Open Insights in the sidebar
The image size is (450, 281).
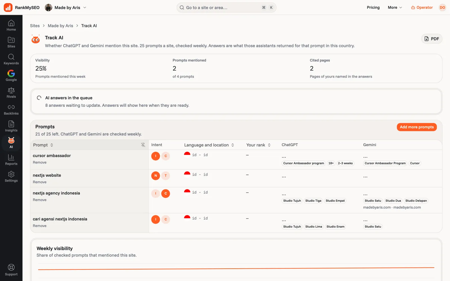tap(11, 126)
